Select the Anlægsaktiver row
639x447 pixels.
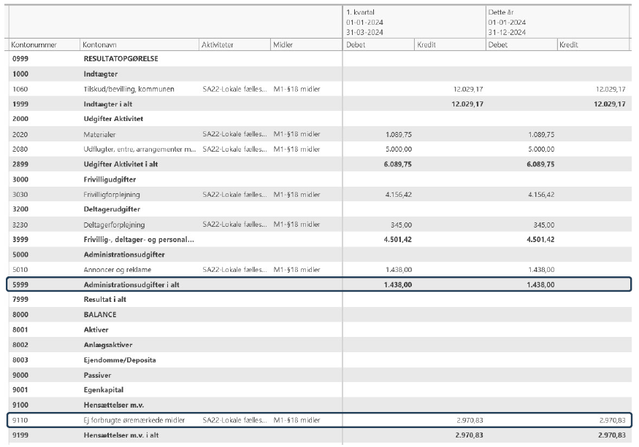point(320,345)
